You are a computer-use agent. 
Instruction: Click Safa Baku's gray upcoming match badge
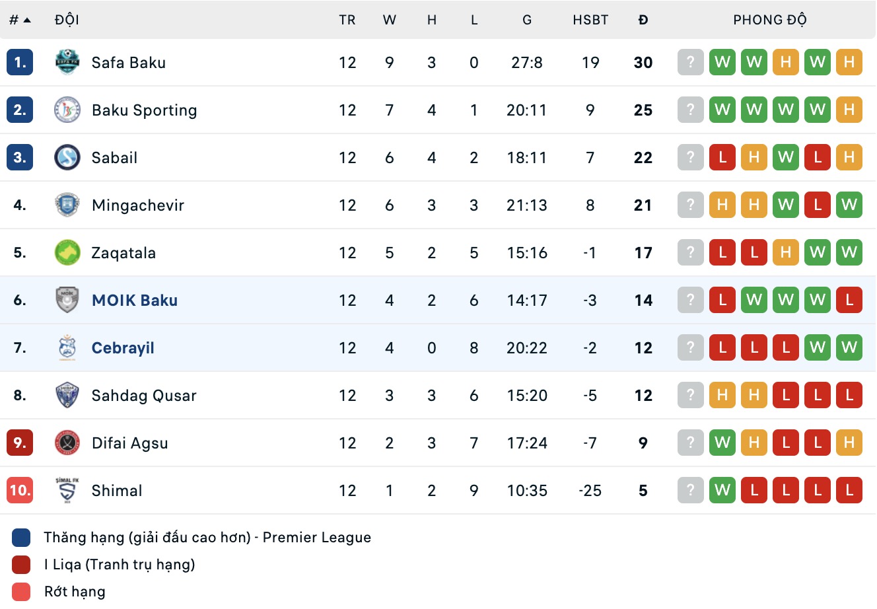[690, 63]
